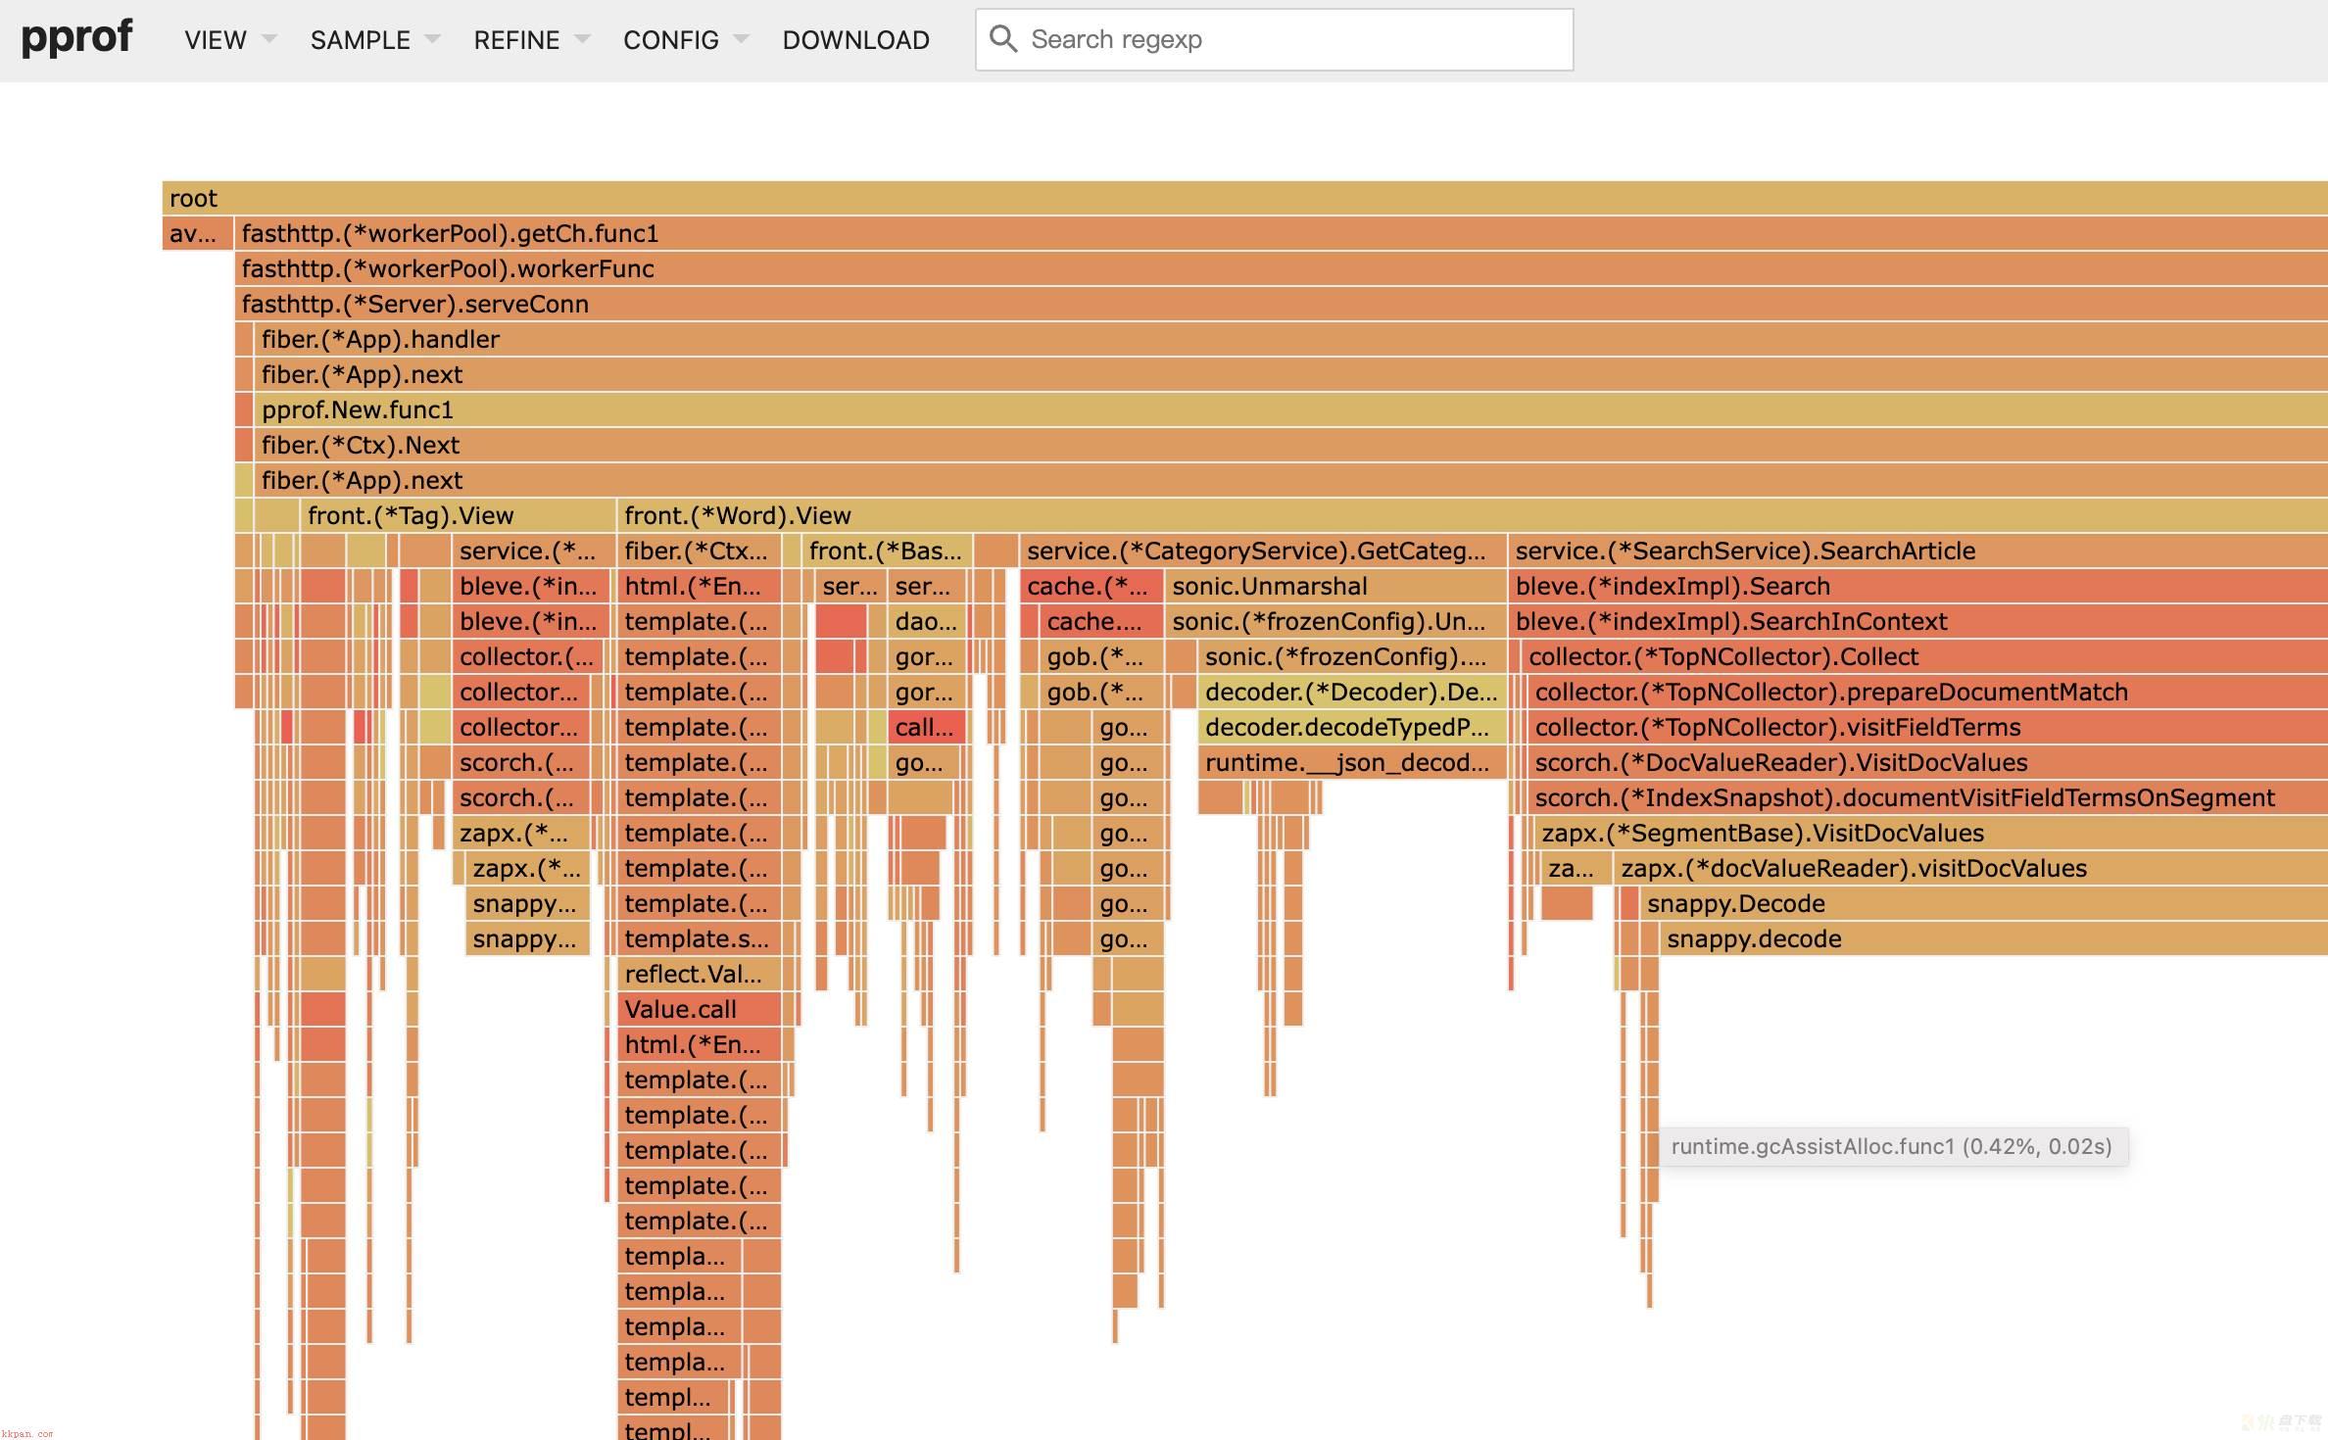Open the VIEW dropdown menu
The height and width of the screenshot is (1440, 2328).
(230, 40)
